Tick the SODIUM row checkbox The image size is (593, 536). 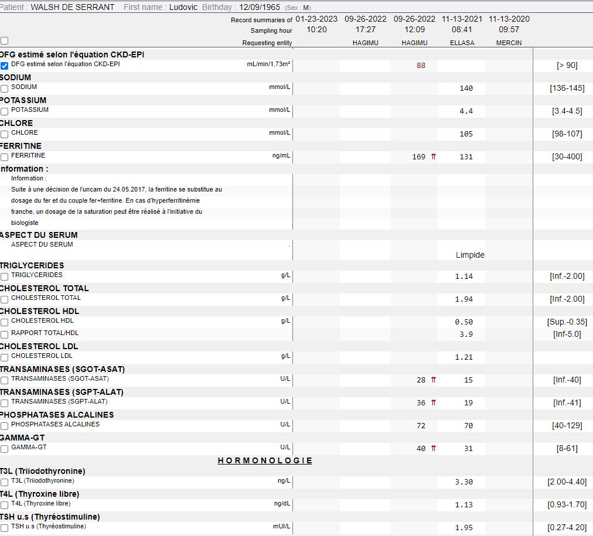(5, 88)
